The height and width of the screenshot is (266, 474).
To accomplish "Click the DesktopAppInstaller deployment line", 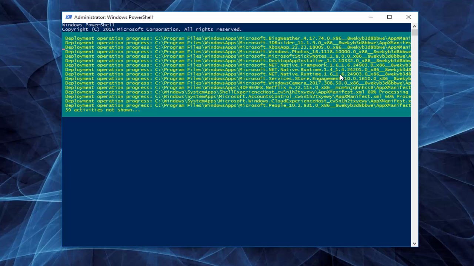I will point(238,61).
